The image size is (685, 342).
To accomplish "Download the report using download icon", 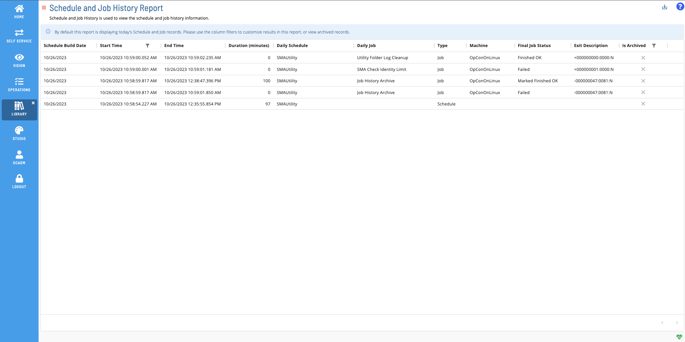I will [x=664, y=7].
